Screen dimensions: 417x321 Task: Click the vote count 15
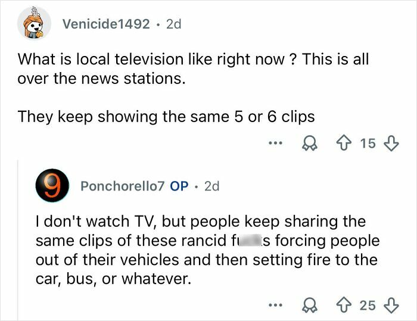pyautogui.click(x=368, y=144)
